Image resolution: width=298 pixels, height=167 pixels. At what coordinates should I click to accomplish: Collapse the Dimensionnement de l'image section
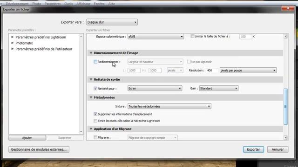point(91,53)
